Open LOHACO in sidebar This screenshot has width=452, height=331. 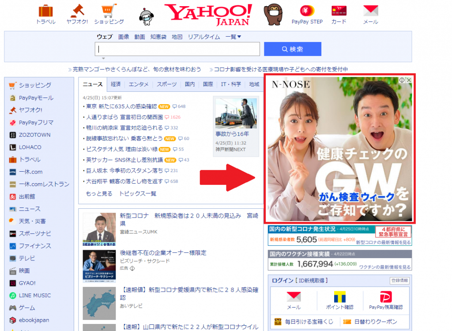click(25, 147)
